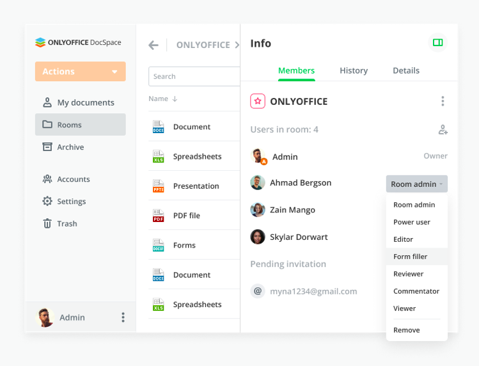
Task: Click the second Document DOCX icon
Action: click(x=158, y=275)
